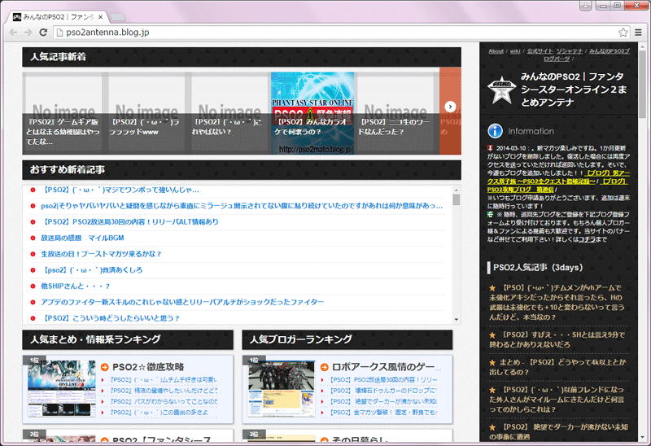Open the コチラ link in Information text
The height and width of the screenshot is (446, 651).
(x=587, y=239)
